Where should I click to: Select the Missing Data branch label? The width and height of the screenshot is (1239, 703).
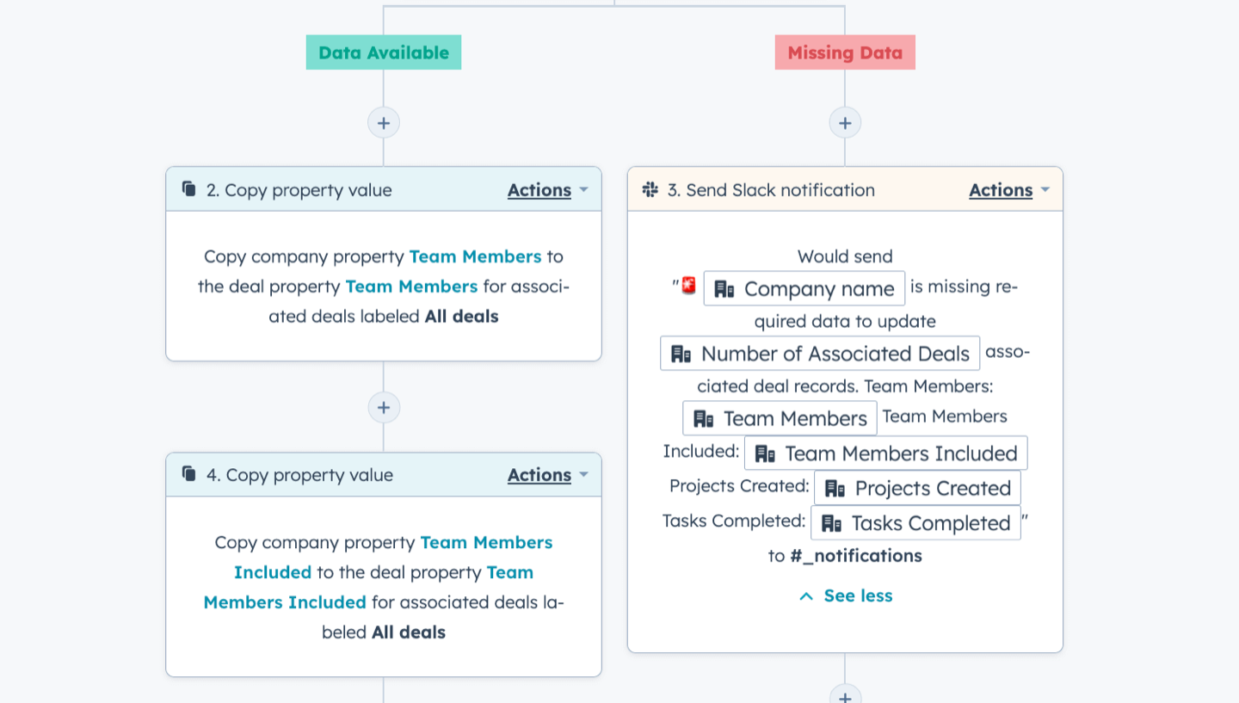coord(845,52)
